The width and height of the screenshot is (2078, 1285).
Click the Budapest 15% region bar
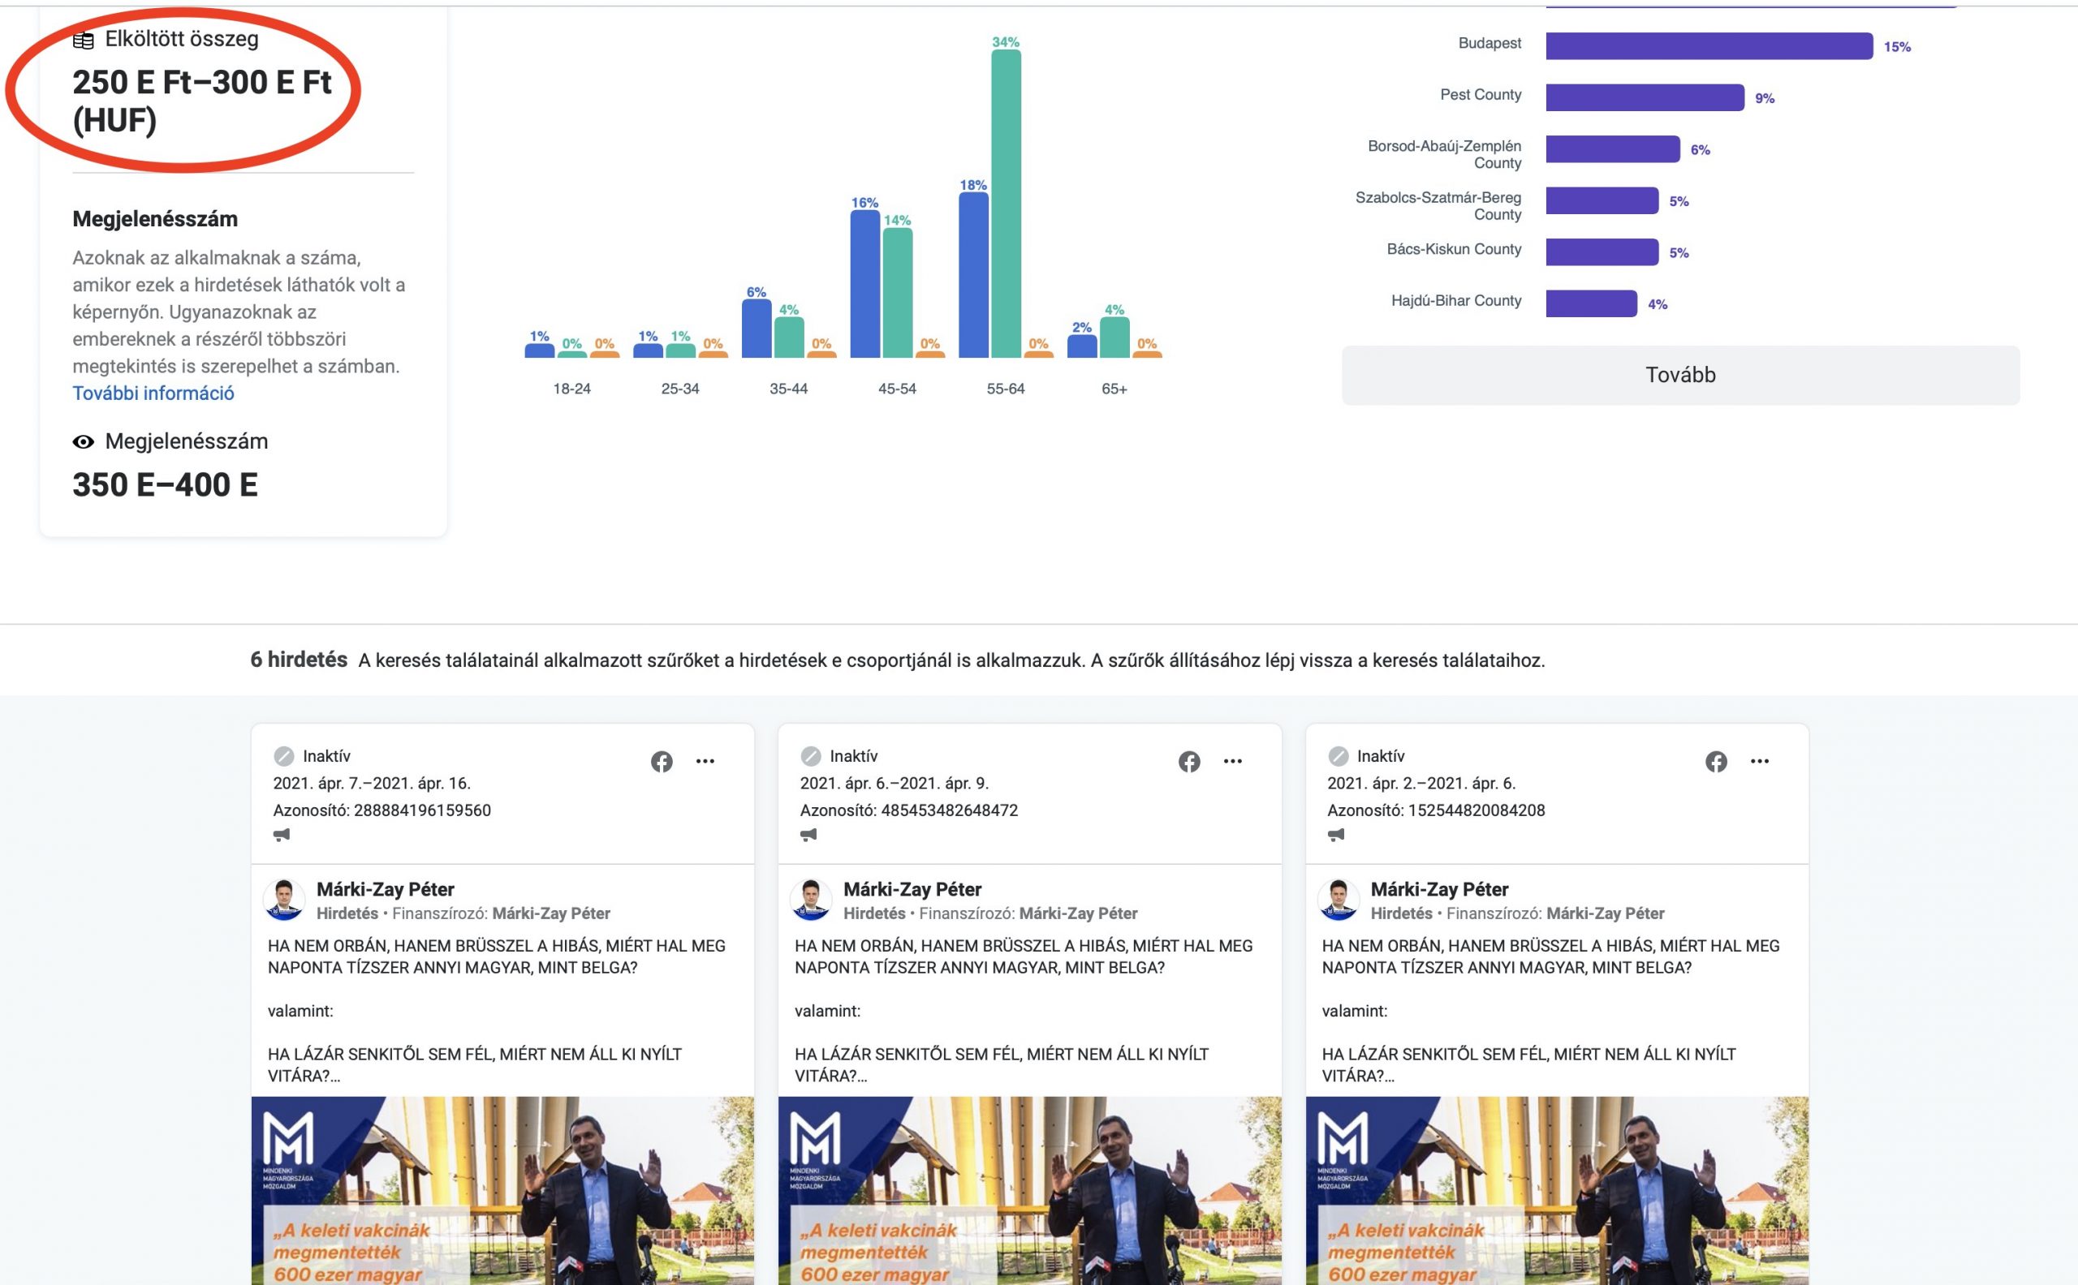click(x=1709, y=46)
